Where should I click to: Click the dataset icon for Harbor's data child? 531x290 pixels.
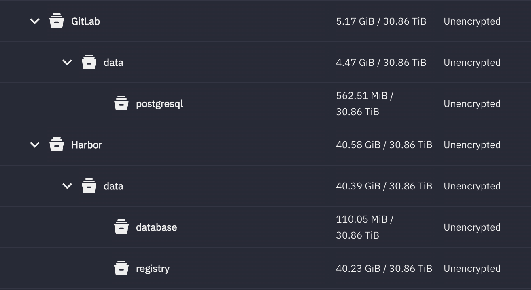pyautogui.click(x=89, y=186)
